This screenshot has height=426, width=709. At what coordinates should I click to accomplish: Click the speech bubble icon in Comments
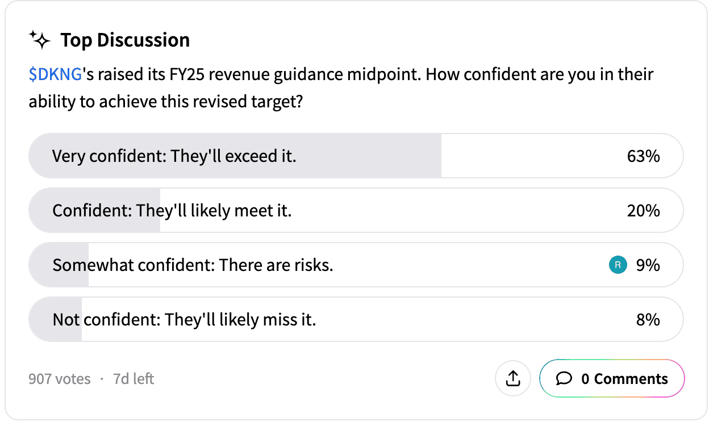pos(564,379)
